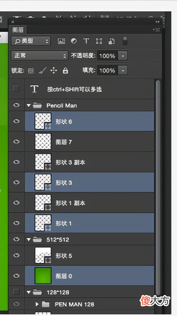Filter layers by adjustment layer icon
The width and height of the screenshot is (177, 316).
coord(74,41)
